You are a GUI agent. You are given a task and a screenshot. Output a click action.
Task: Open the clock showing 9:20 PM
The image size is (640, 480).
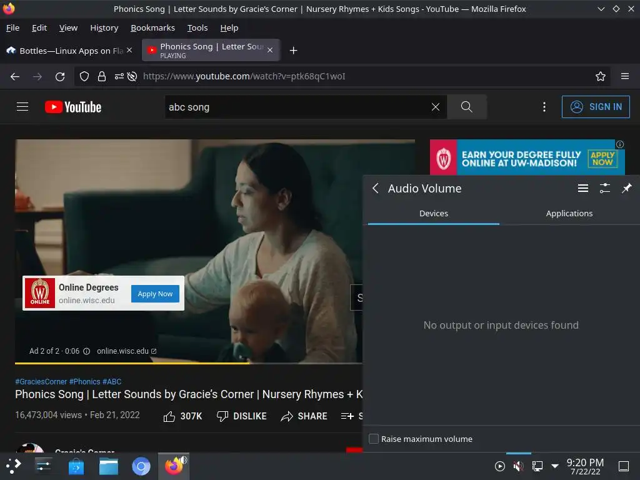point(585,466)
